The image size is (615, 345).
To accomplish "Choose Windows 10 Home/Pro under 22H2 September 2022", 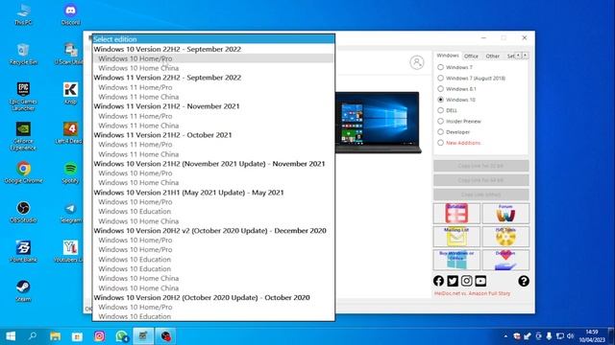I will point(213,58).
